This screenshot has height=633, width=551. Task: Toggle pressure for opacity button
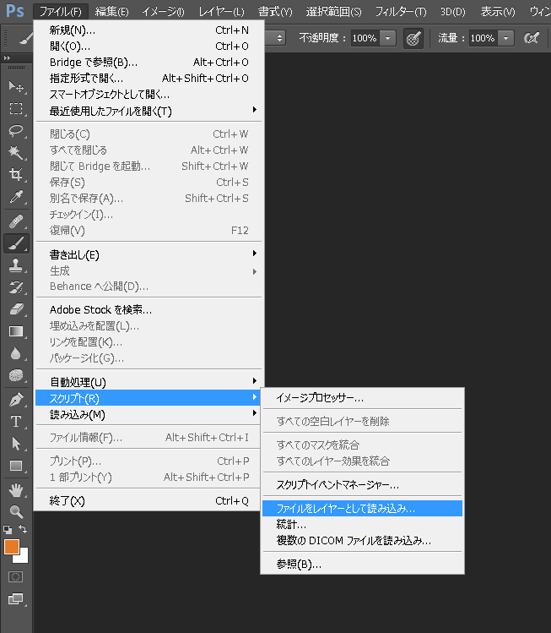(x=413, y=38)
